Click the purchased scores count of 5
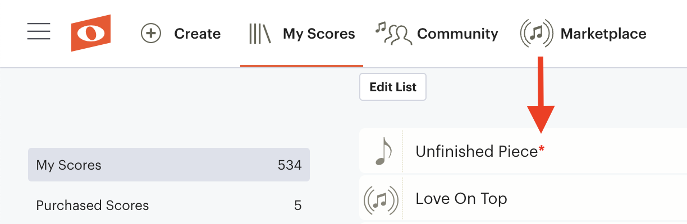Viewport: 687px width, 224px height. click(x=298, y=206)
